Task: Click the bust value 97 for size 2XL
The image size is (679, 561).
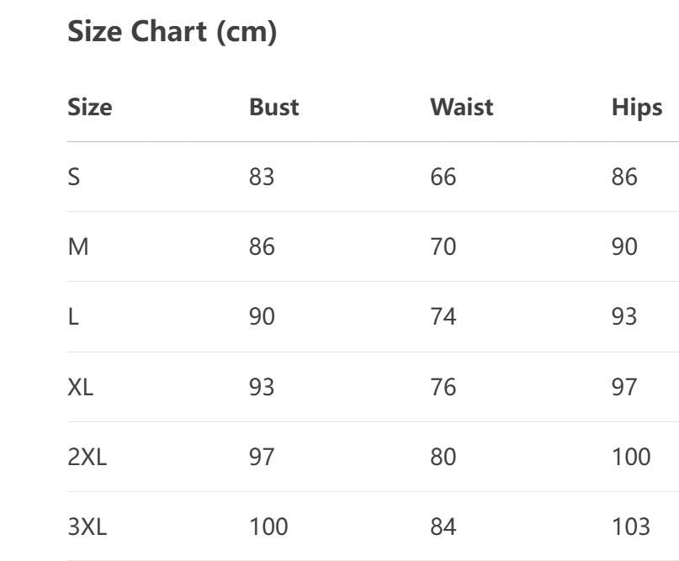Action: coord(262,457)
